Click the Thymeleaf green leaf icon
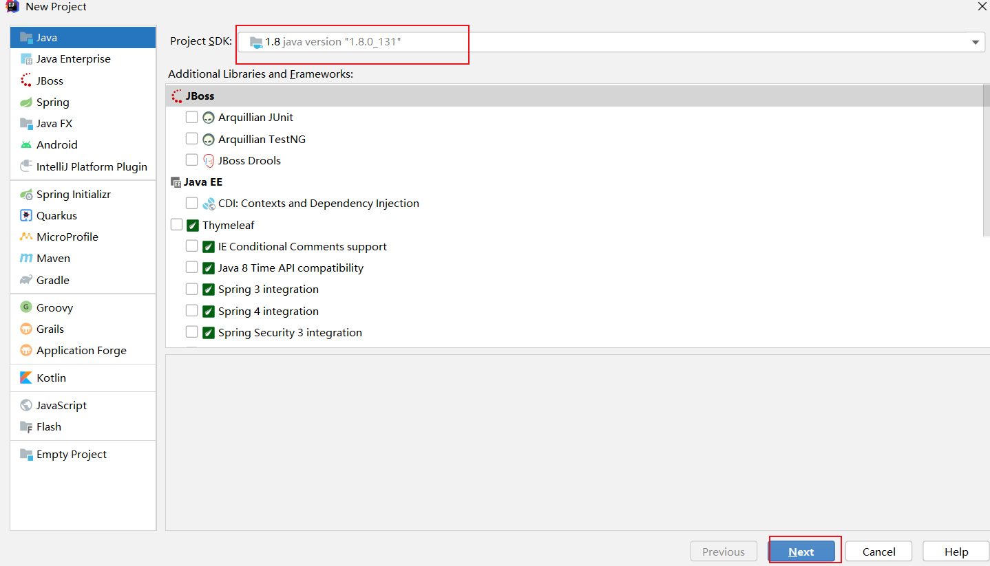 click(193, 225)
